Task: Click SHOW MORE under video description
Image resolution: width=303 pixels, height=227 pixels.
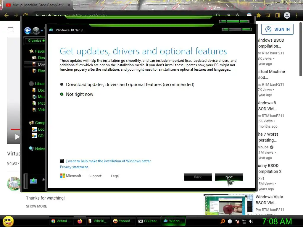Action: point(36,206)
